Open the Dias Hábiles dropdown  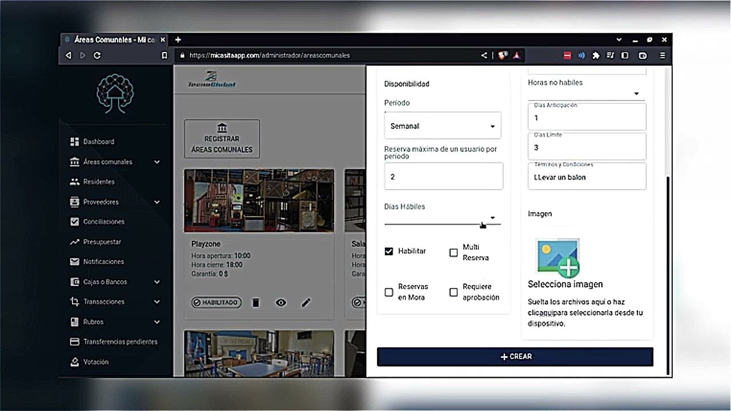click(443, 217)
